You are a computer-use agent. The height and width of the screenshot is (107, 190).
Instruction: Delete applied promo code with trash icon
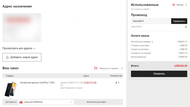[186, 27]
